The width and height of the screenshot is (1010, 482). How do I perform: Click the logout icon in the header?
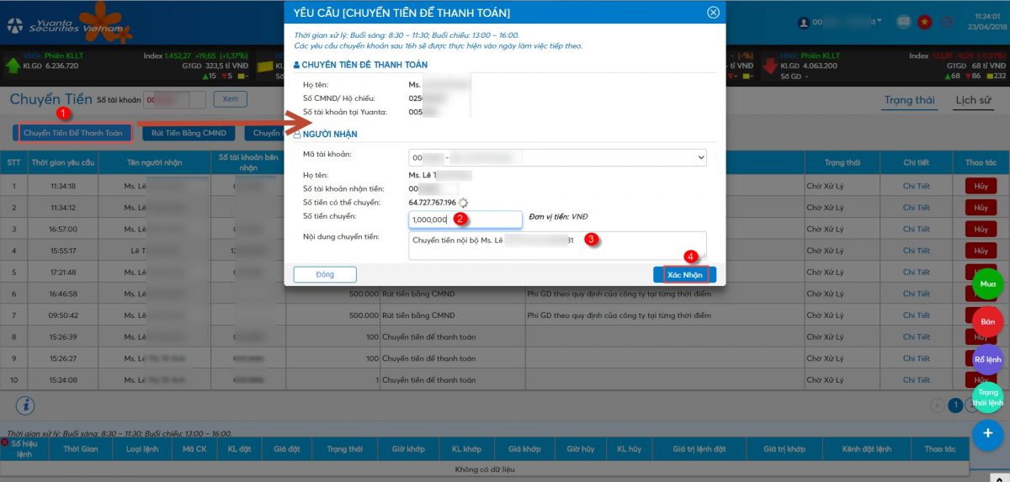948,22
